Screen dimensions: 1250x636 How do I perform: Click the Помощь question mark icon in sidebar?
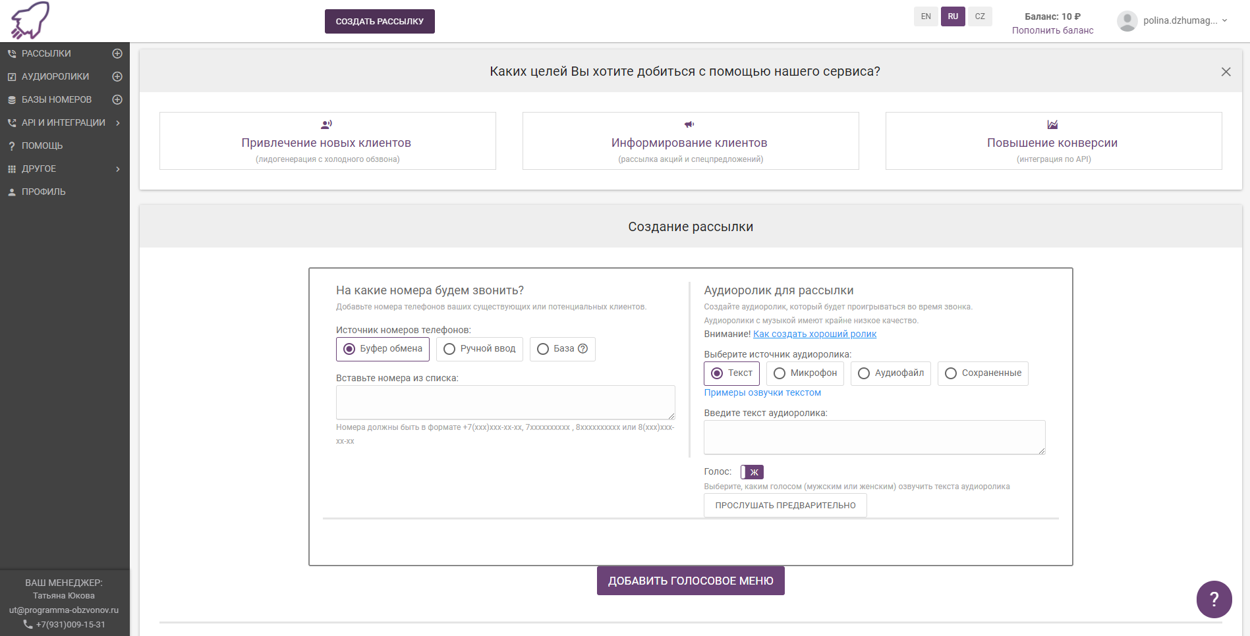[11, 146]
